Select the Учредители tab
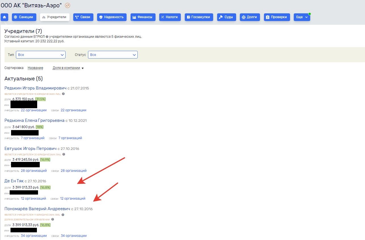Viewport: 365px width, 240px height. (54, 17)
